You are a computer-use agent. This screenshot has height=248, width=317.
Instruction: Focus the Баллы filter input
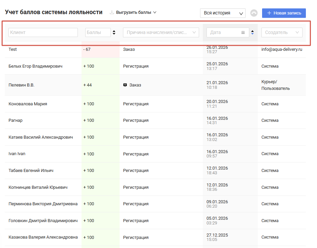coord(98,32)
